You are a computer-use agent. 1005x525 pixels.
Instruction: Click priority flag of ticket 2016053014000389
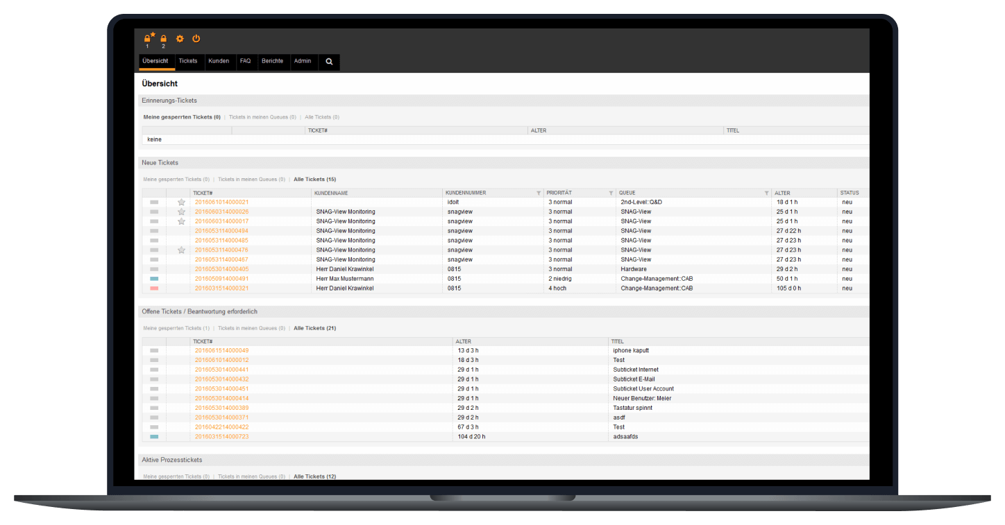point(154,408)
